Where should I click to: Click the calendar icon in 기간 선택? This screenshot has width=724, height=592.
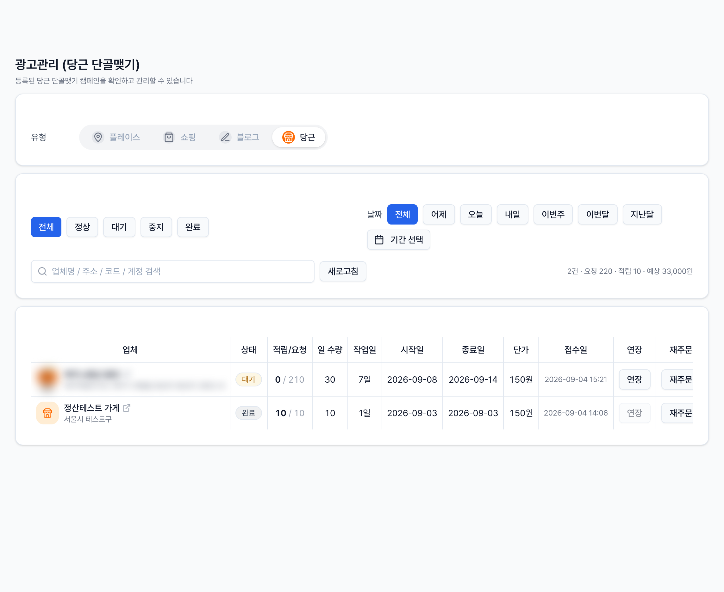coord(379,240)
